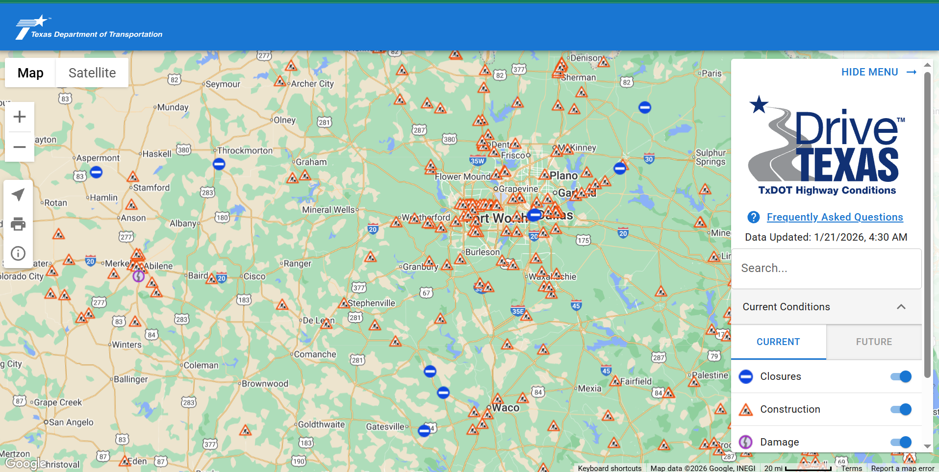Select the Satellite map view
Viewport: 939px width, 472px height.
[92, 73]
